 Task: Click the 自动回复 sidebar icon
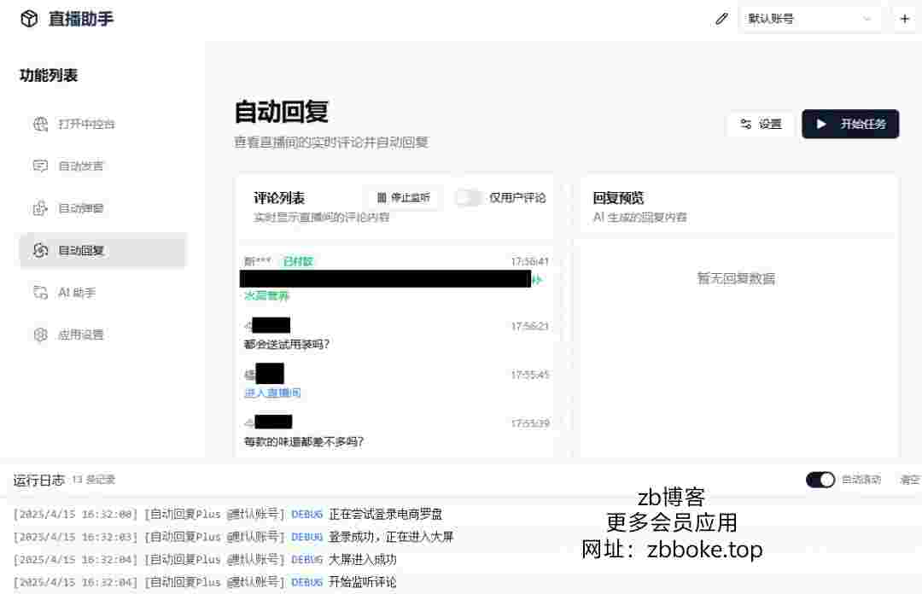(x=41, y=251)
